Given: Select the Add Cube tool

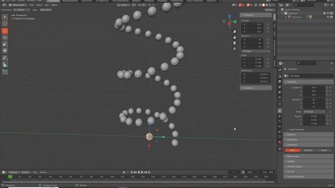Looking at the screenshot, I should pyautogui.click(x=5, y=72).
